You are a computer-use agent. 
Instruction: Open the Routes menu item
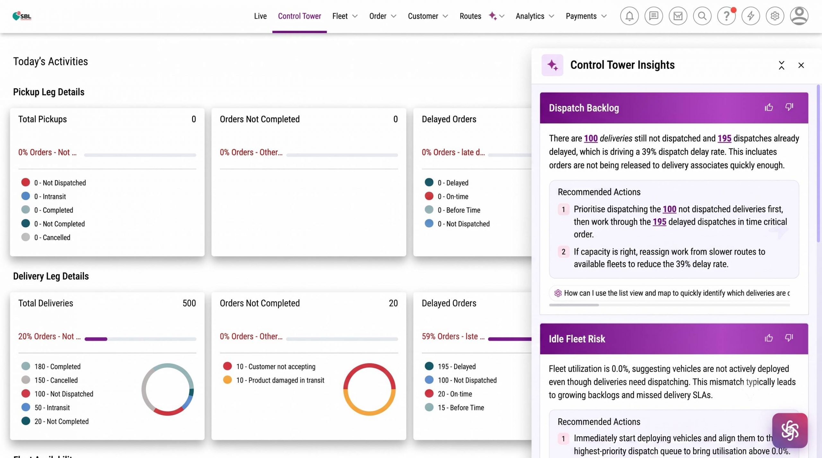click(470, 16)
